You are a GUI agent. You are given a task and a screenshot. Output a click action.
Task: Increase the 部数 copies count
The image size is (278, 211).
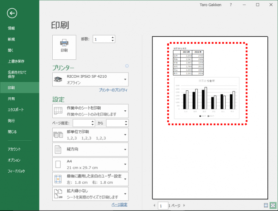(113, 38)
